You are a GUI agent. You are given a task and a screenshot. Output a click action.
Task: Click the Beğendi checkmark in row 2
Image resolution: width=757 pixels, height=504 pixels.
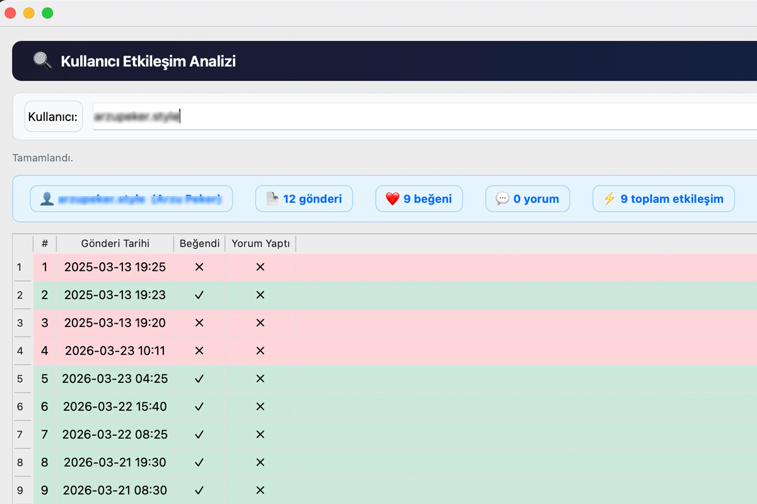199,295
